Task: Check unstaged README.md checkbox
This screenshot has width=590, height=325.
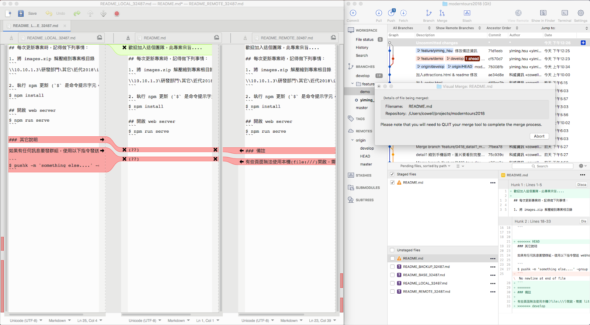Action: [x=392, y=258]
